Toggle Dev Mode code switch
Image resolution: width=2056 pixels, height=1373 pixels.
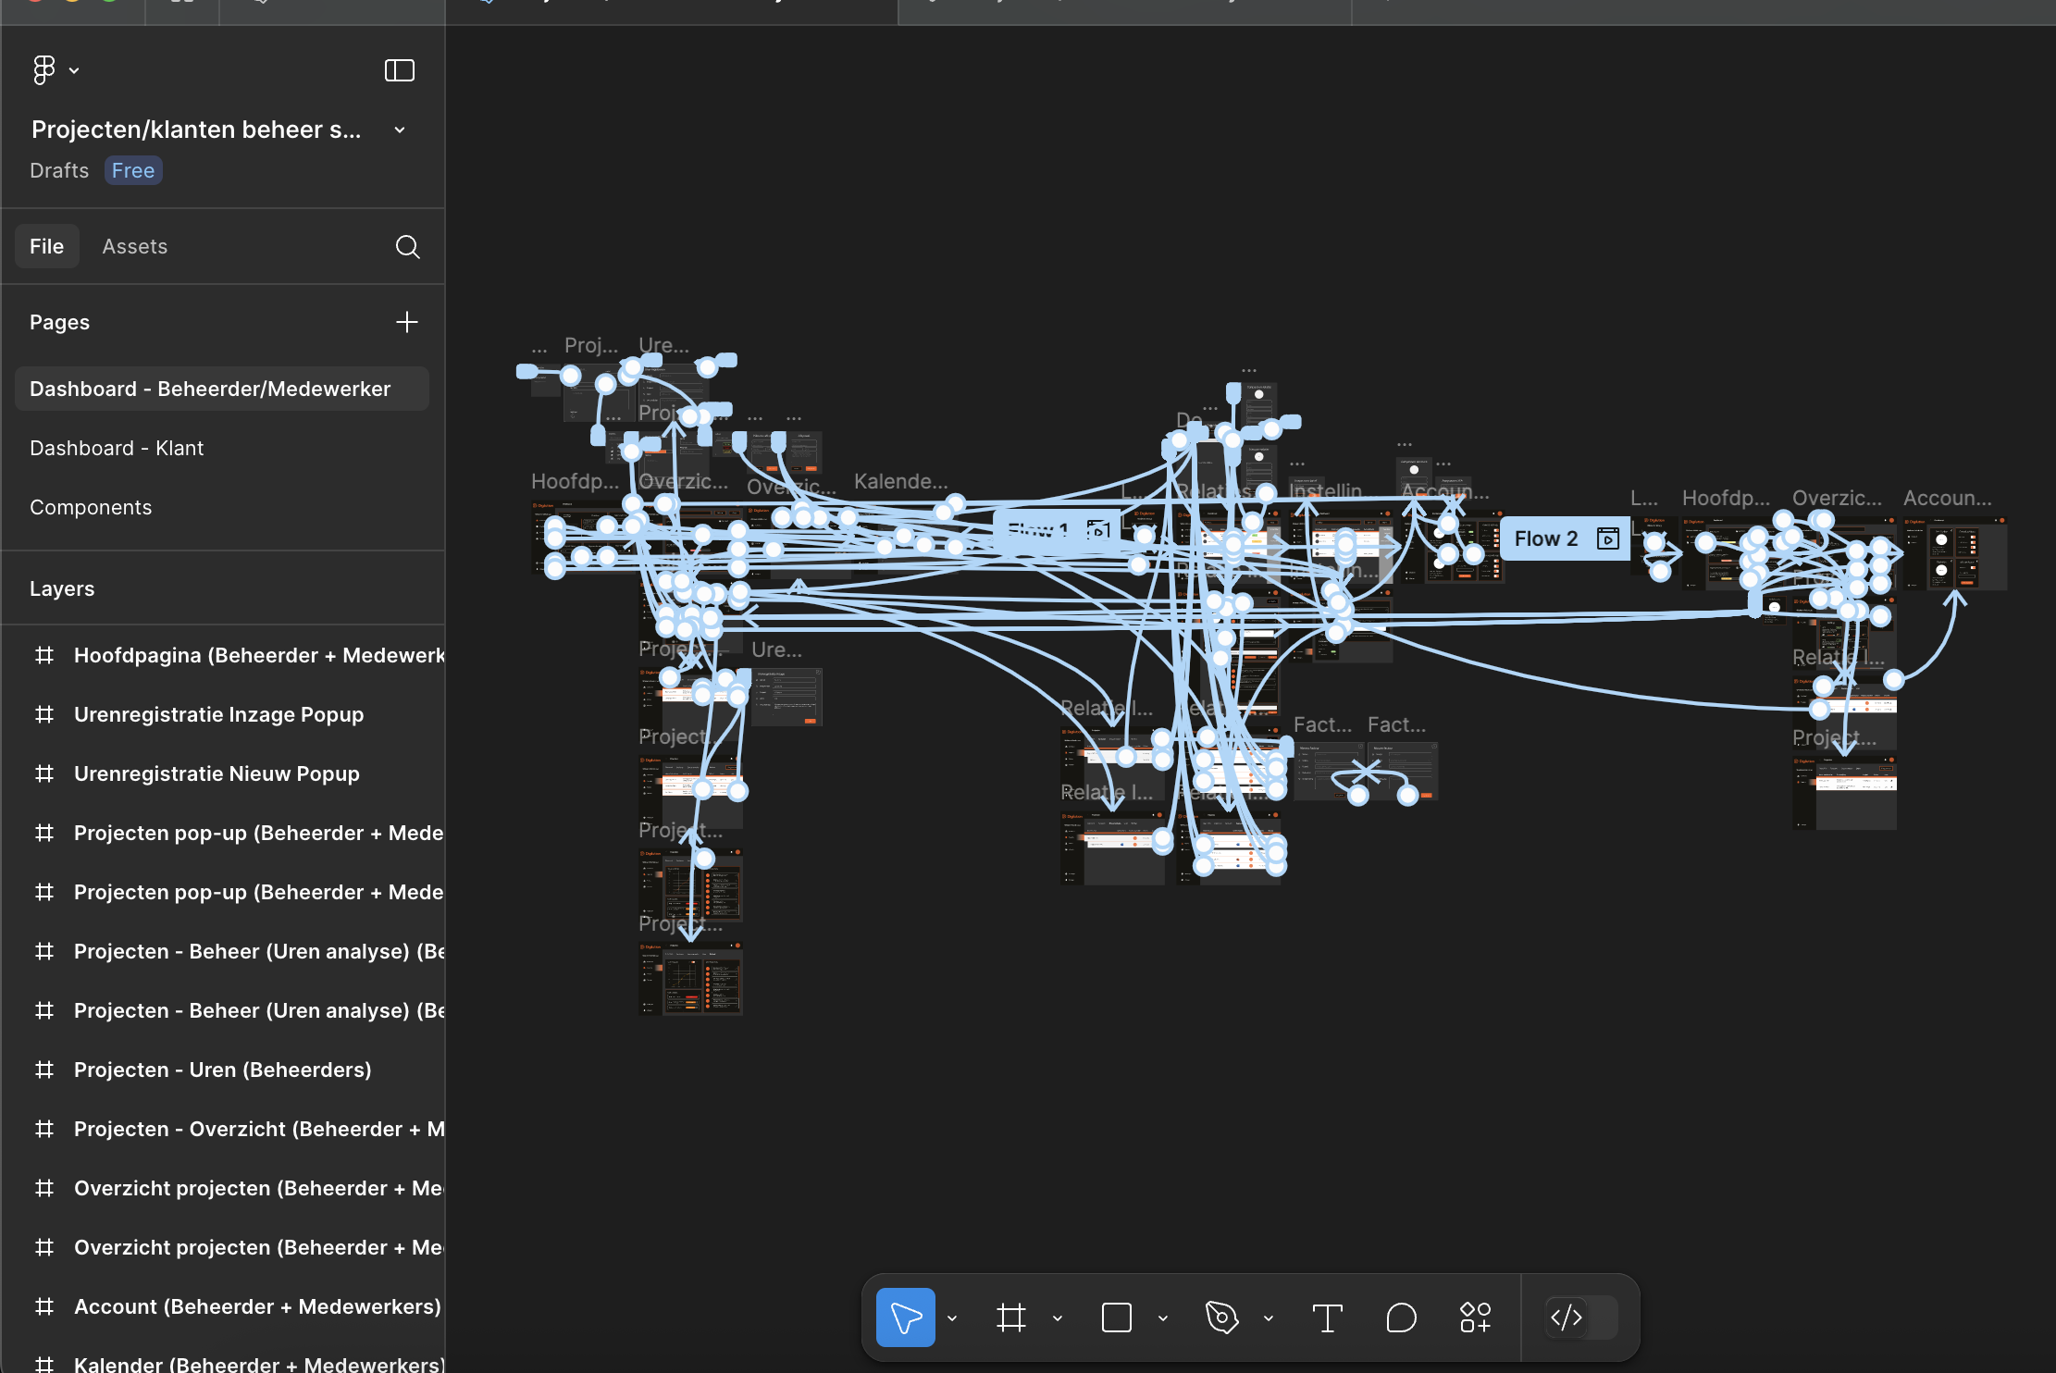tap(1581, 1317)
